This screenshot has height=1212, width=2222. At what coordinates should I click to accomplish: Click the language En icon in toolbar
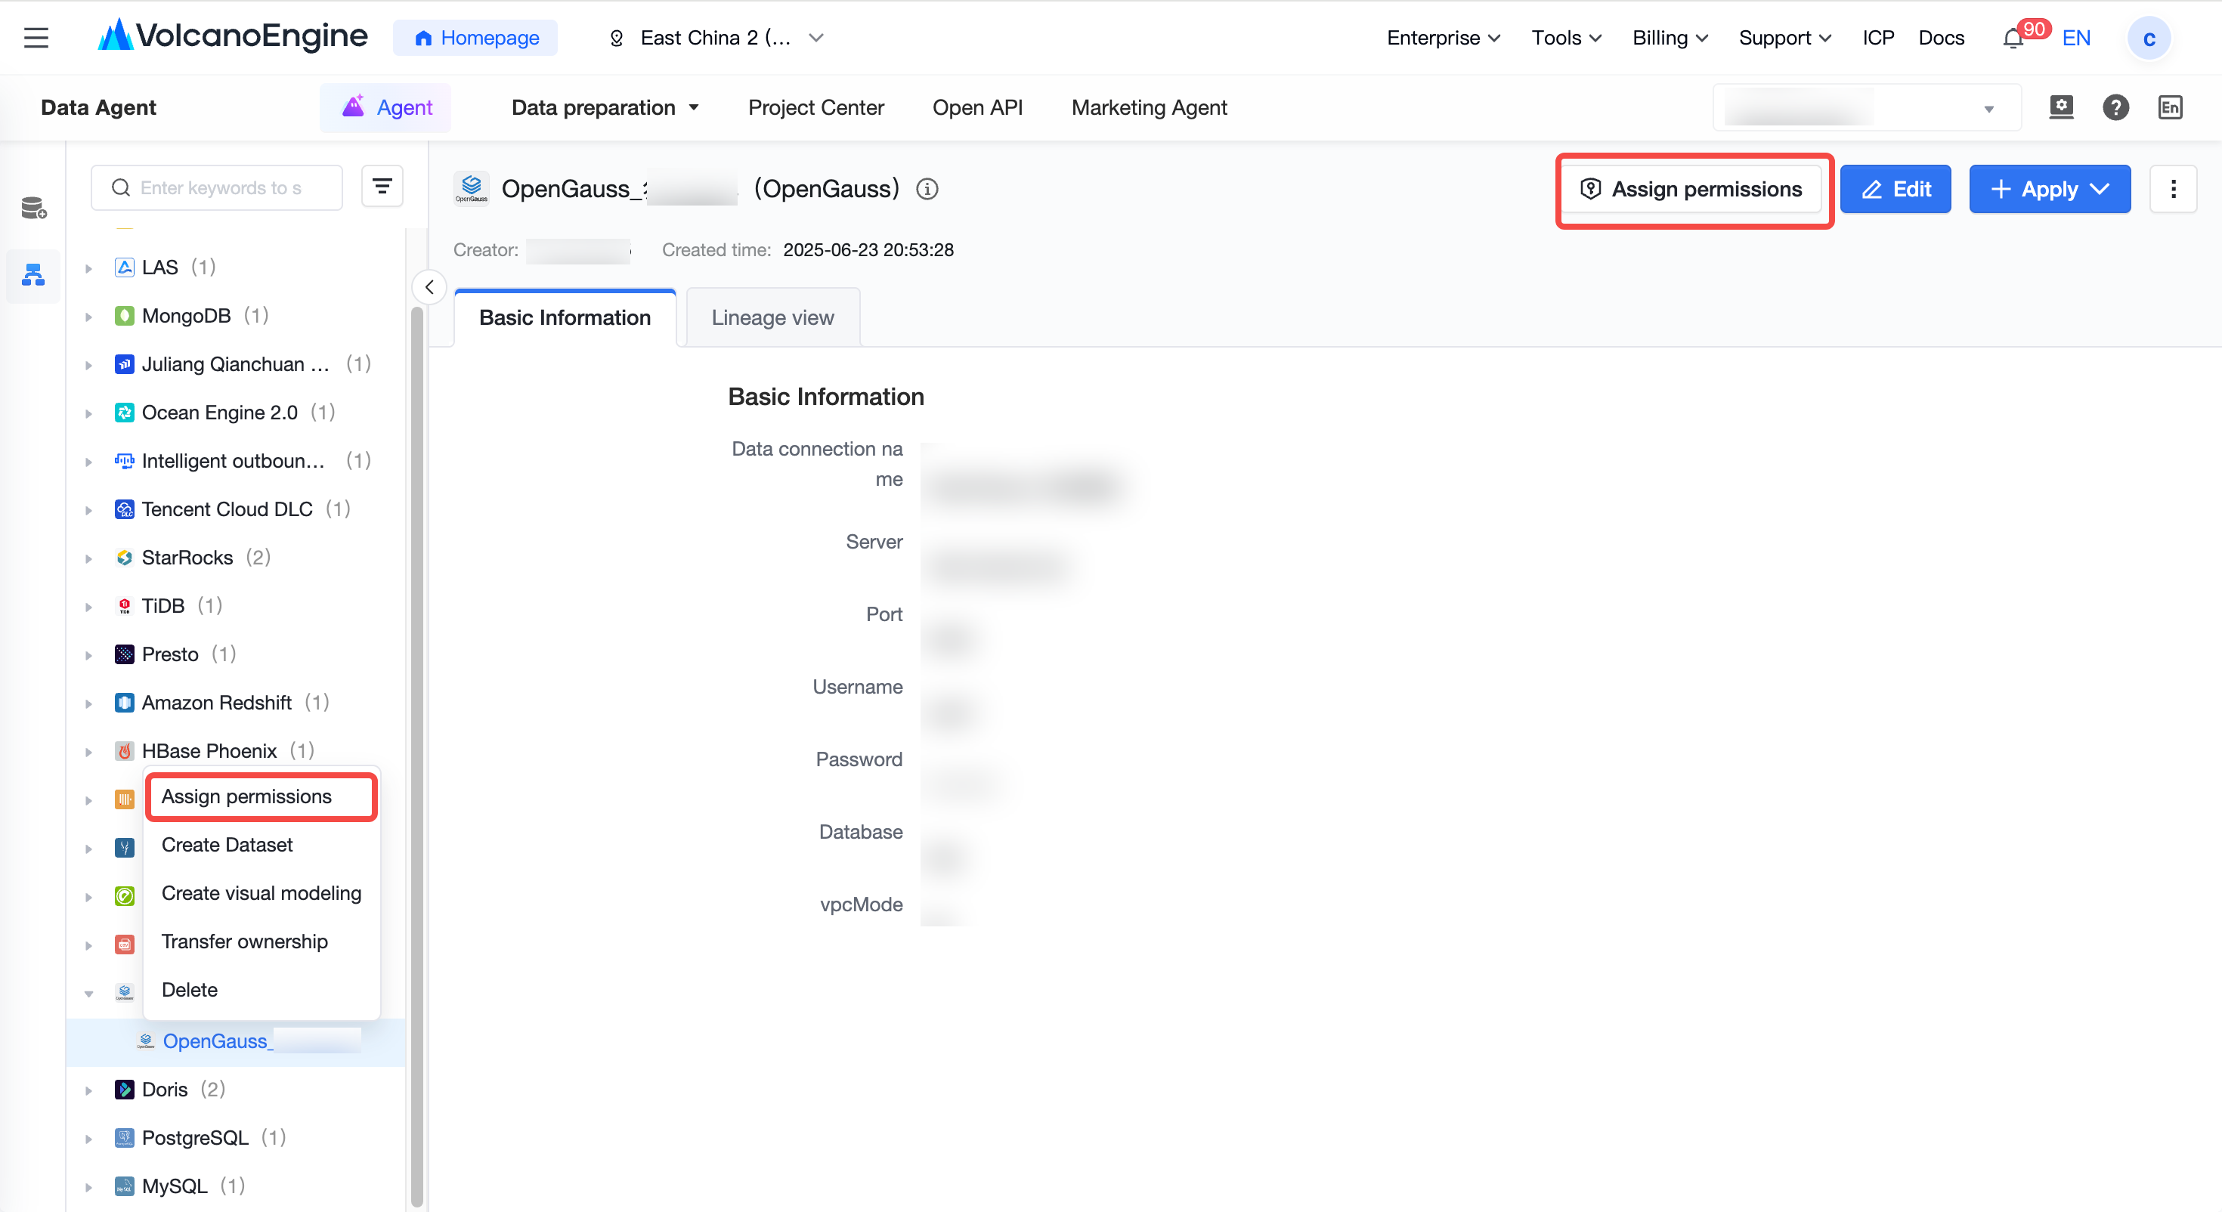(x=2171, y=108)
